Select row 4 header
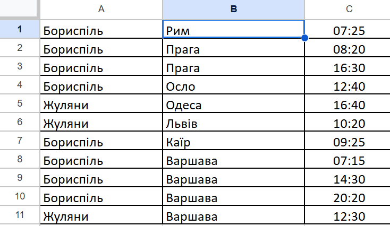 point(20,86)
